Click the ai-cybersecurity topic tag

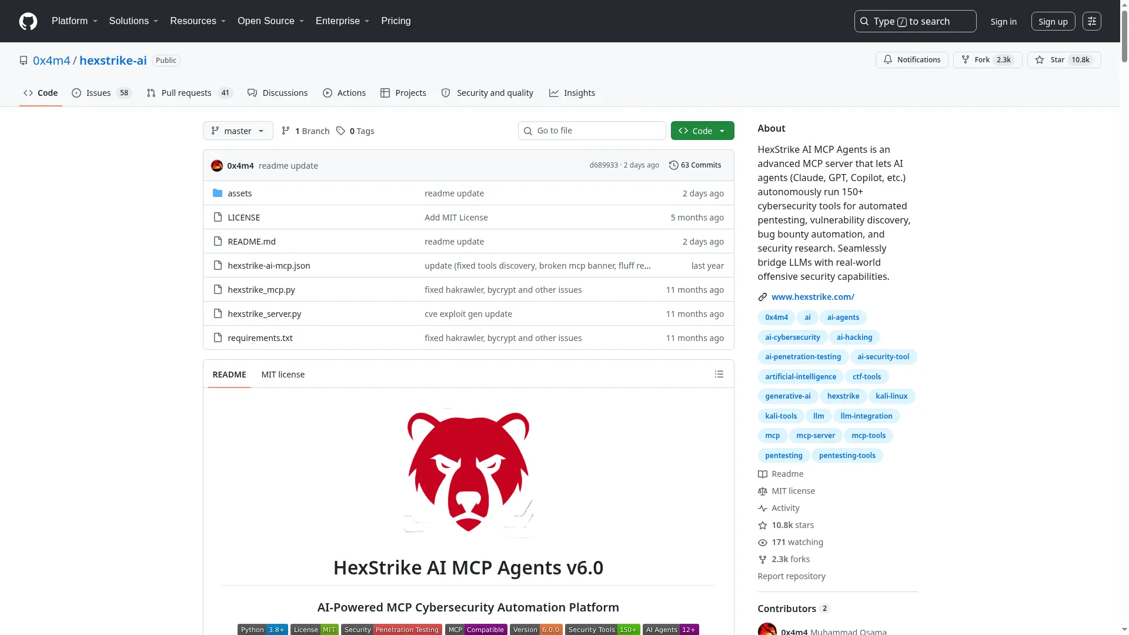point(792,337)
